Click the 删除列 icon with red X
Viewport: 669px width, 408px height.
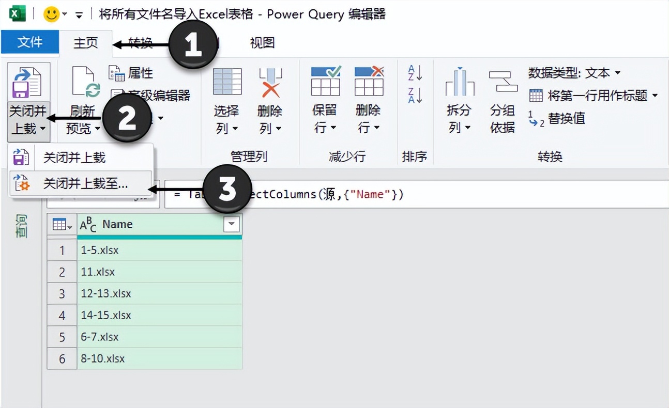[270, 82]
